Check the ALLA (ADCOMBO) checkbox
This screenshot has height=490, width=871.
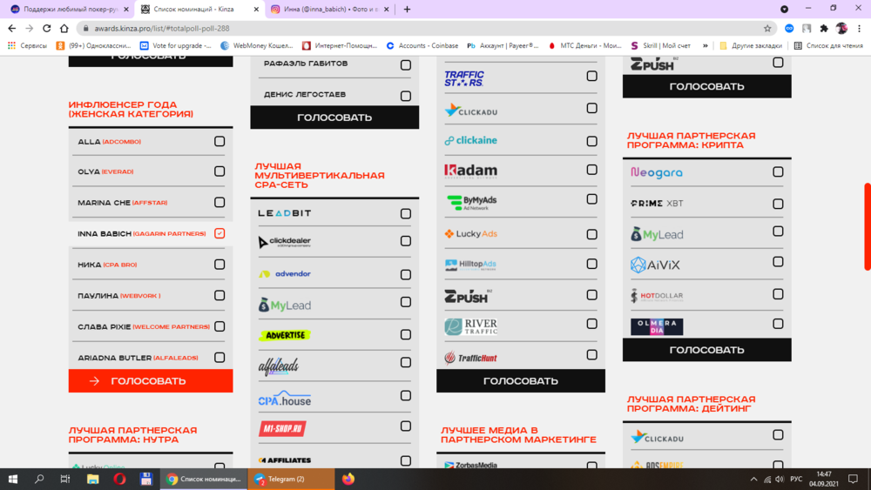(219, 142)
